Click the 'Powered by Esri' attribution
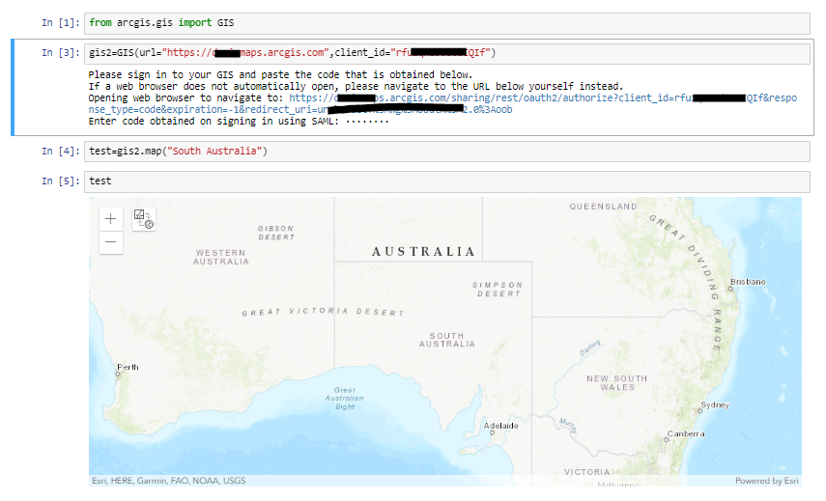The image size is (826, 501). (766, 481)
